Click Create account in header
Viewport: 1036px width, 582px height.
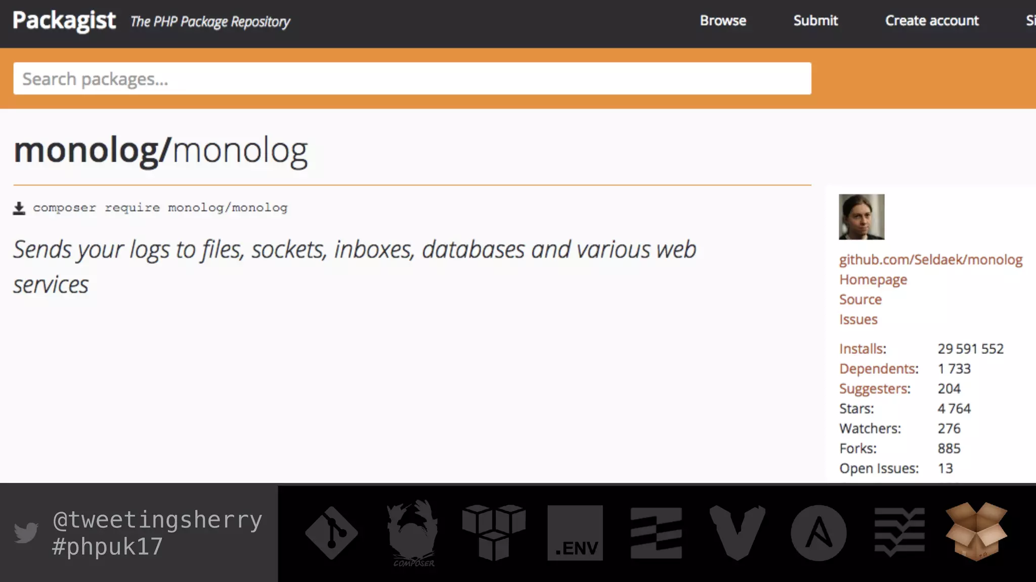[x=932, y=21]
